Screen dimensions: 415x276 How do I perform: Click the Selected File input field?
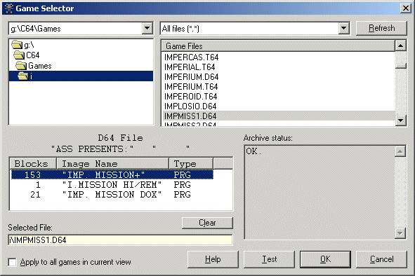point(120,240)
